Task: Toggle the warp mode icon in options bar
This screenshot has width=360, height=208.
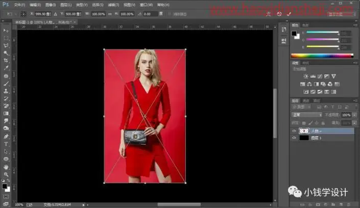Action: [x=268, y=14]
